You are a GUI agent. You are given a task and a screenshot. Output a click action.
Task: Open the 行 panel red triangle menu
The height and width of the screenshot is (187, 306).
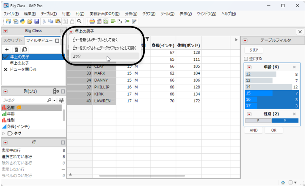[6, 142]
